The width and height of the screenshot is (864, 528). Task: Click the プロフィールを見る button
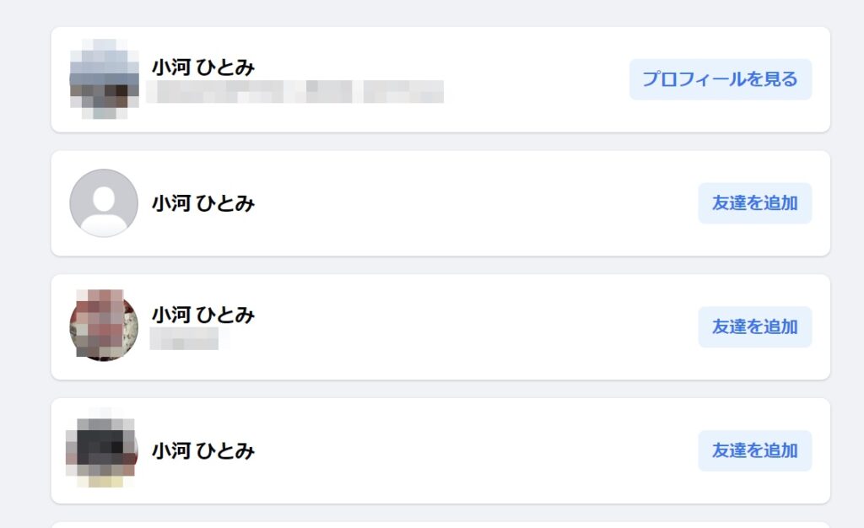click(721, 79)
